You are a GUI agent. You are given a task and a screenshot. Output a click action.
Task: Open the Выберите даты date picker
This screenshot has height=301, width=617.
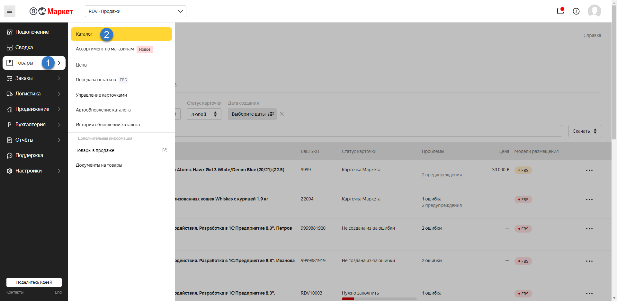pyautogui.click(x=252, y=114)
